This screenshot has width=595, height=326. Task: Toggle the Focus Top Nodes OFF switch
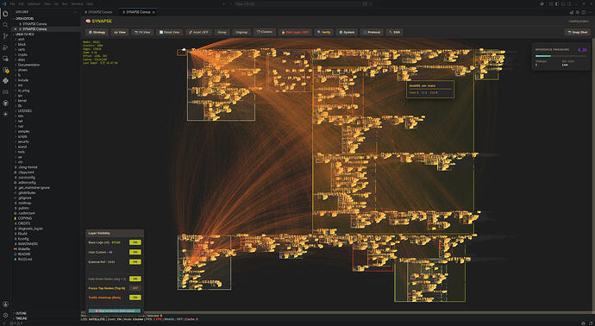[135, 288]
